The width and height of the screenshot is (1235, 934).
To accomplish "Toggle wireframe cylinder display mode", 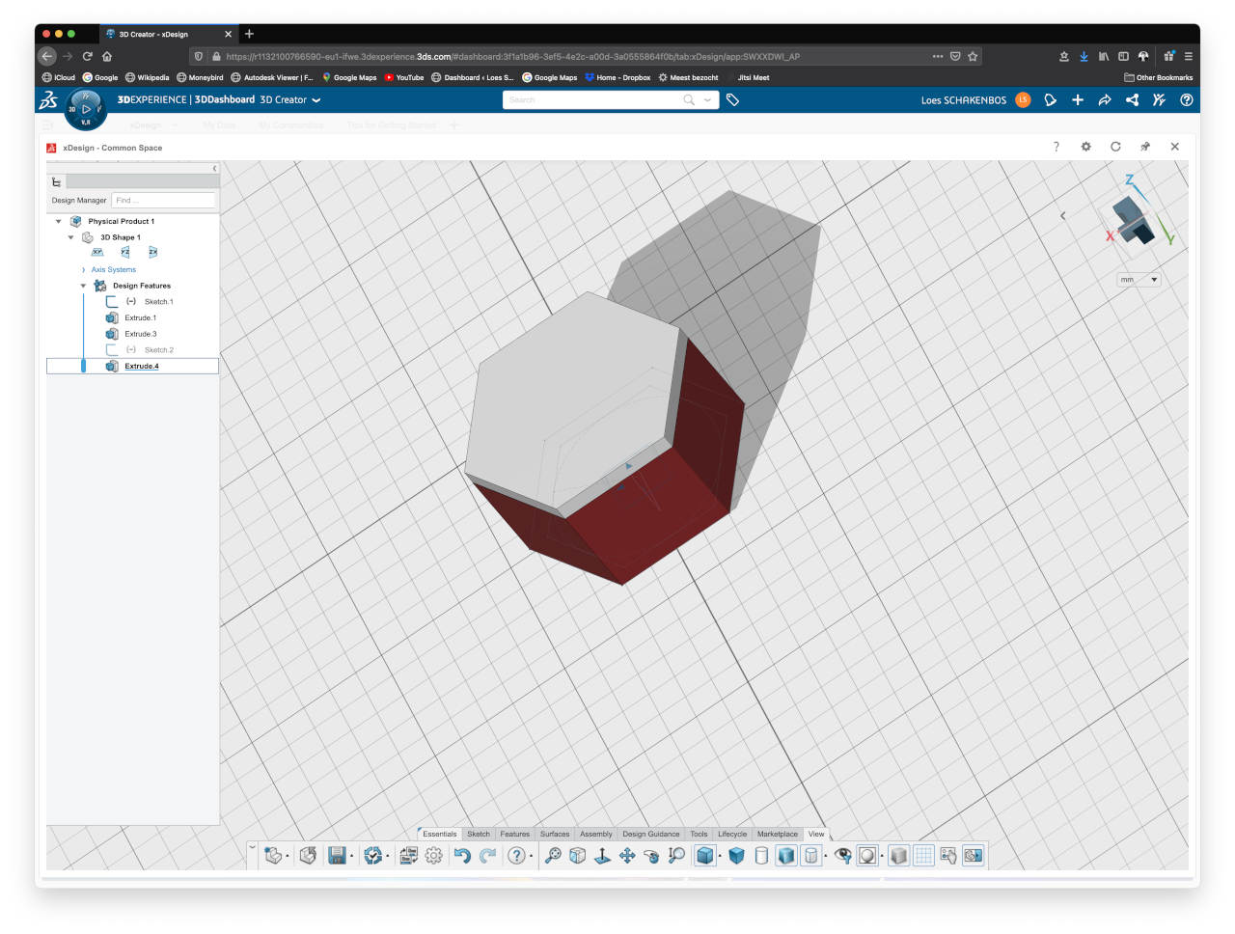I will (x=761, y=856).
